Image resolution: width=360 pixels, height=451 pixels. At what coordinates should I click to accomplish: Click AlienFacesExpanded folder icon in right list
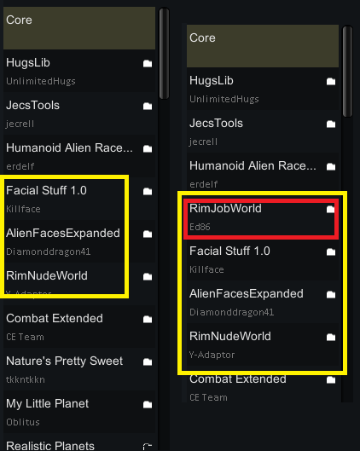click(331, 294)
